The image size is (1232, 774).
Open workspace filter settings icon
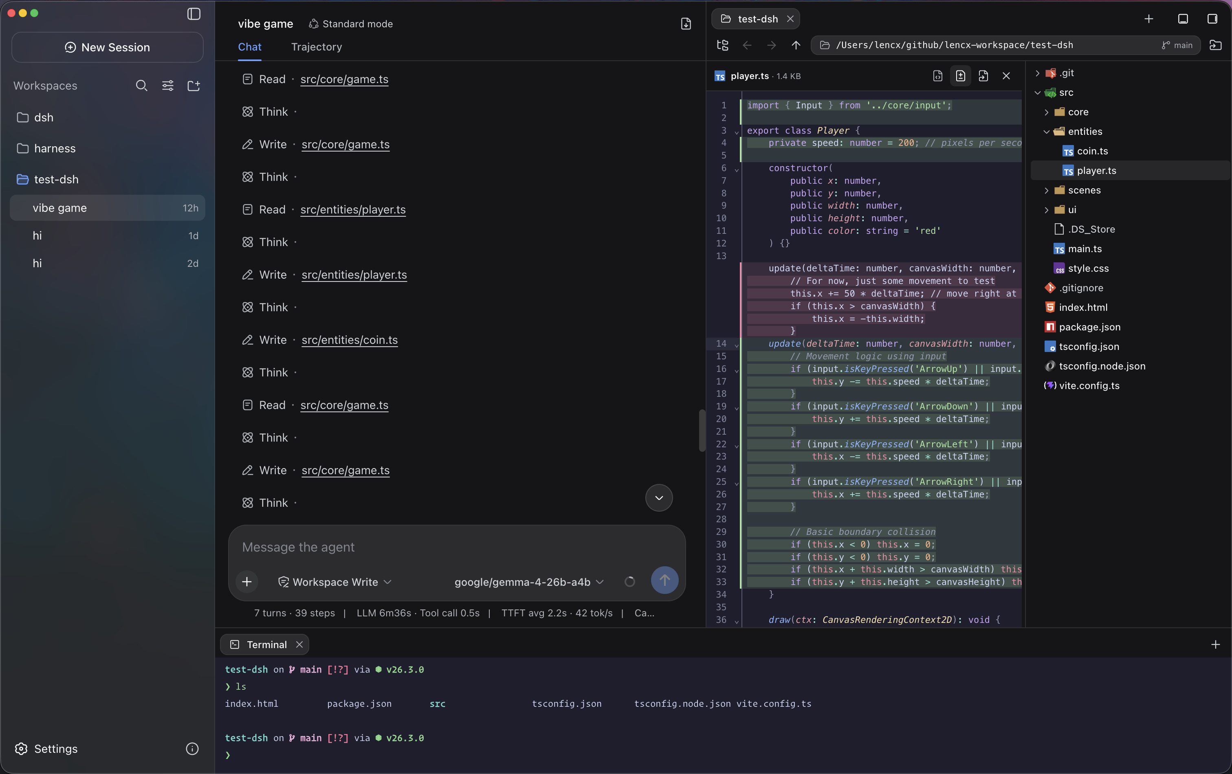(168, 86)
